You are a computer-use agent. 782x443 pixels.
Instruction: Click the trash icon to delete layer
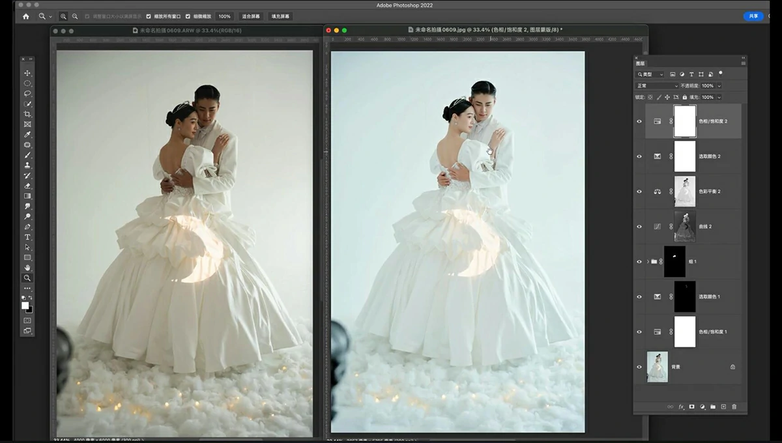pyautogui.click(x=734, y=407)
